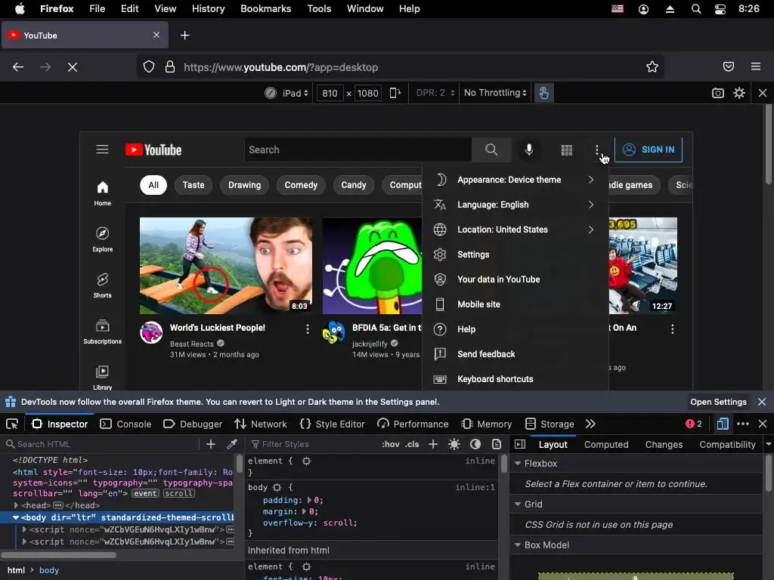Start voice search with microphone icon
This screenshot has height=580, width=774.
[x=528, y=150]
